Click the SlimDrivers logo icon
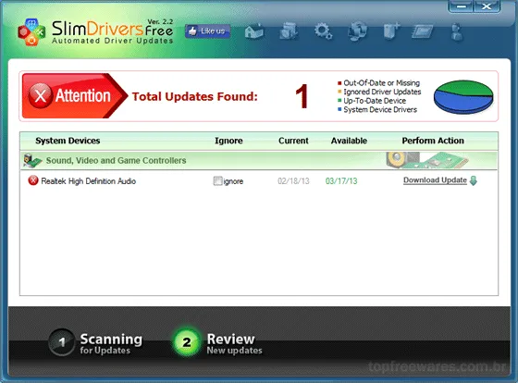 coord(31,32)
